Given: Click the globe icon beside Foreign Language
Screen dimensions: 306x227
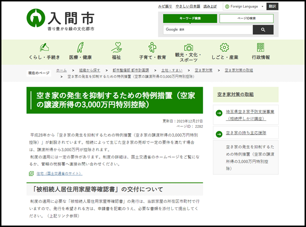Looking at the screenshot, I should (x=227, y=6).
